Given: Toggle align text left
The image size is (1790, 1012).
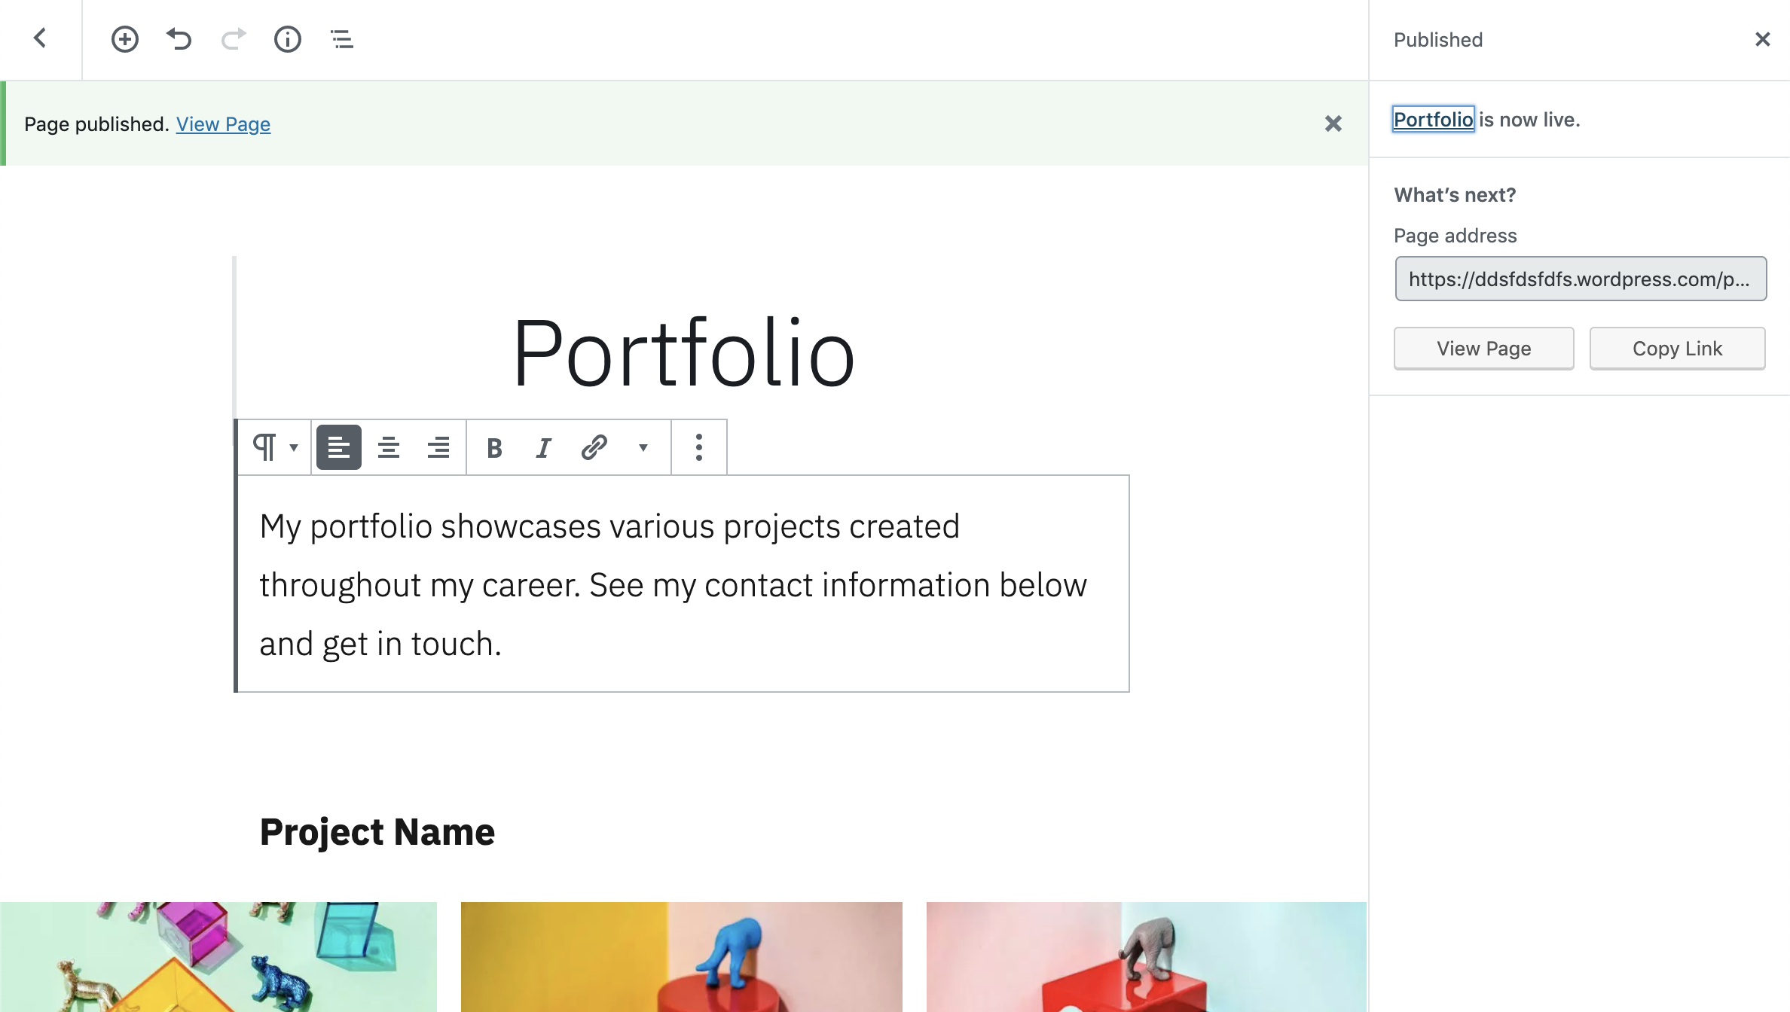Looking at the screenshot, I should (339, 448).
